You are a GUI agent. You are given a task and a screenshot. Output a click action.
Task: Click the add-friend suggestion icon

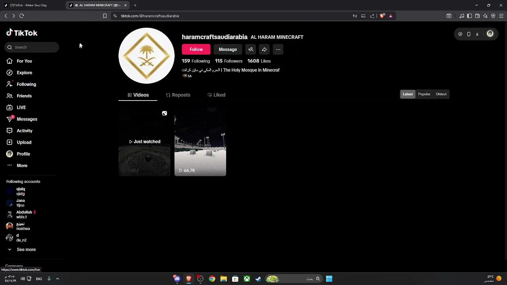(251, 49)
